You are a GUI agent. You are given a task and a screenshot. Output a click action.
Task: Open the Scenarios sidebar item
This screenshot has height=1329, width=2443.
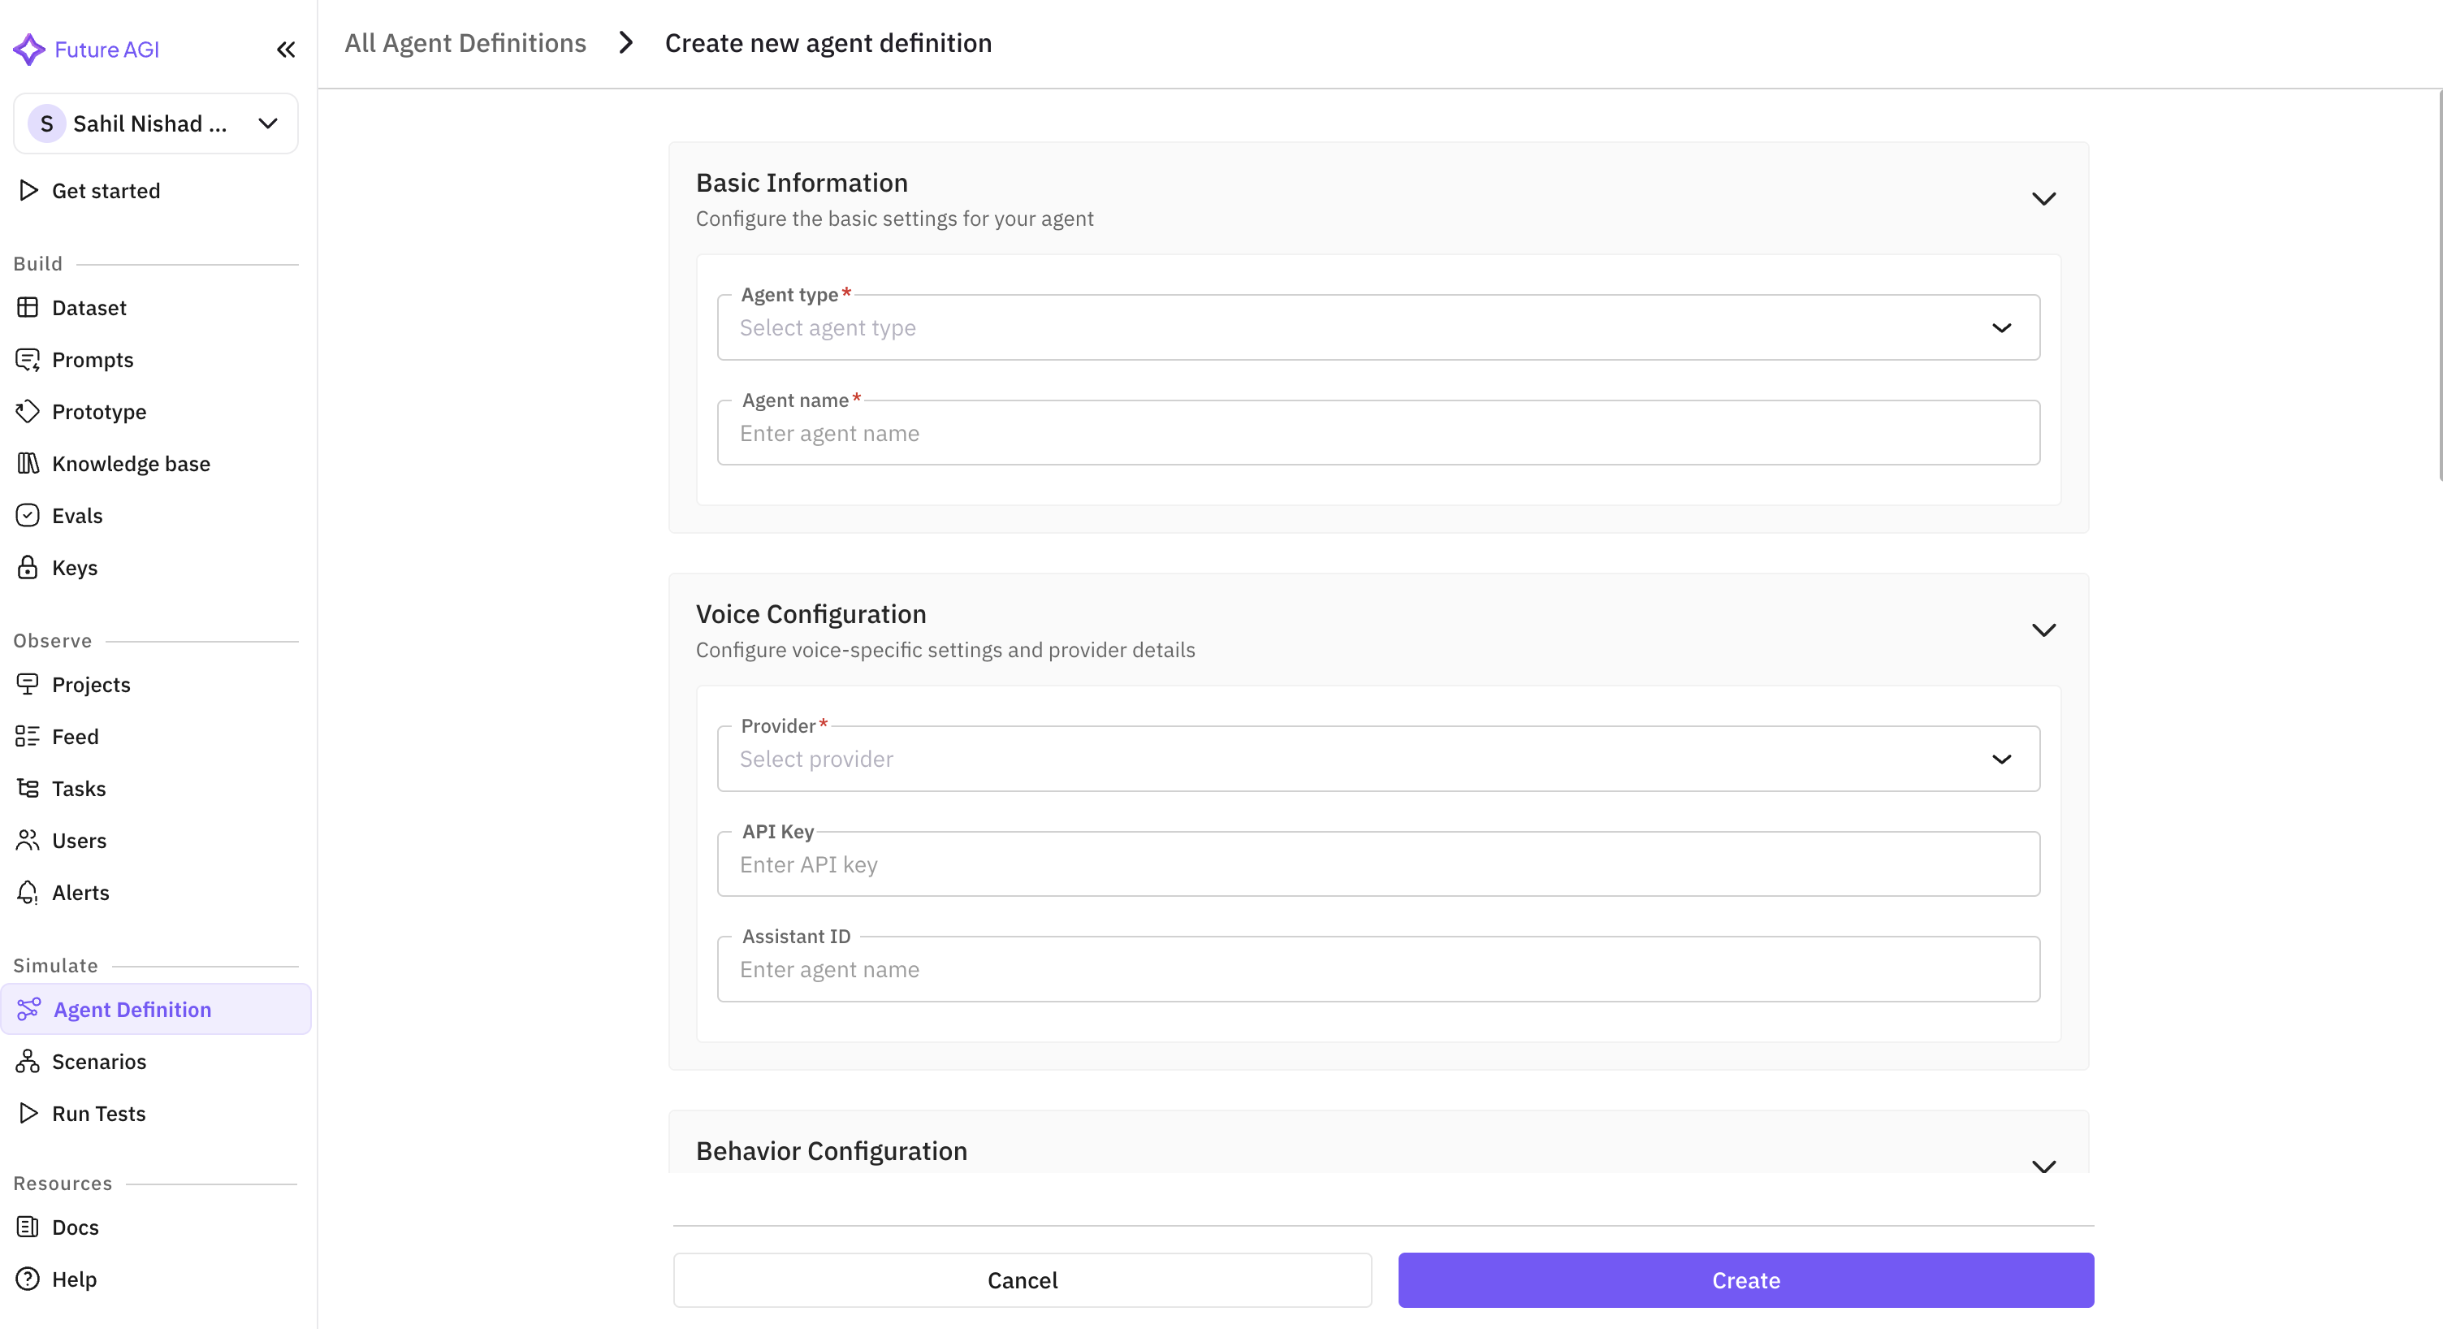(x=98, y=1062)
